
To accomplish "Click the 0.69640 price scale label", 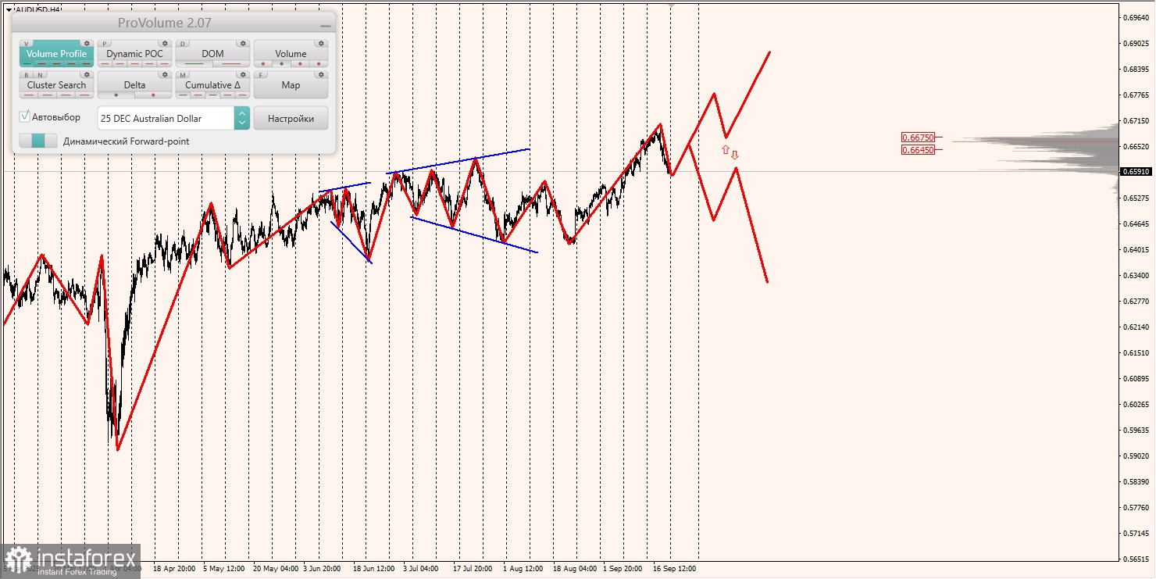I will 1136,16.
